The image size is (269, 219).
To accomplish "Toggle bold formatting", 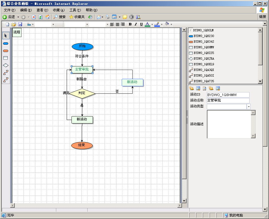I will (x=130, y=24).
